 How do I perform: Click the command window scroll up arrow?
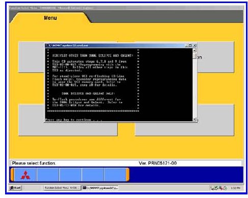click(195, 50)
